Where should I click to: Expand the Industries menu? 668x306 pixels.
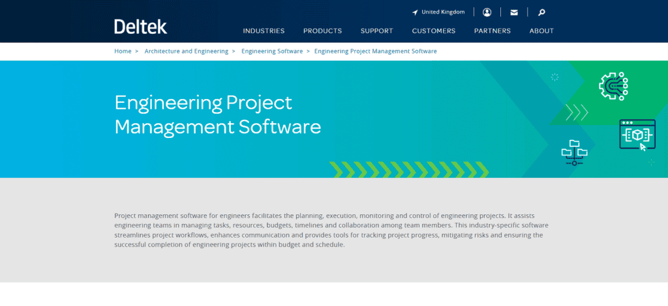[264, 31]
